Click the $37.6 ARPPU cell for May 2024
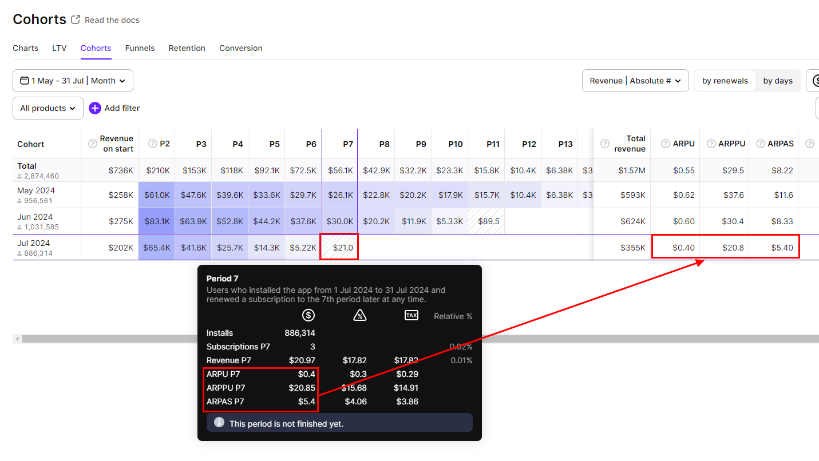 725,195
